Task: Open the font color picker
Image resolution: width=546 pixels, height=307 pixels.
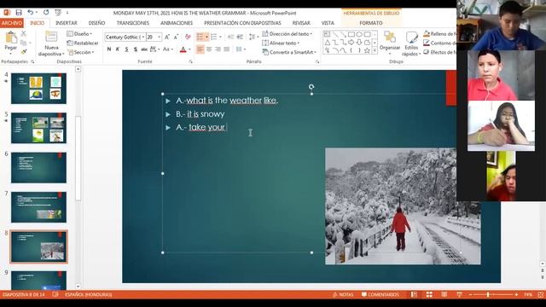Action: [x=183, y=49]
